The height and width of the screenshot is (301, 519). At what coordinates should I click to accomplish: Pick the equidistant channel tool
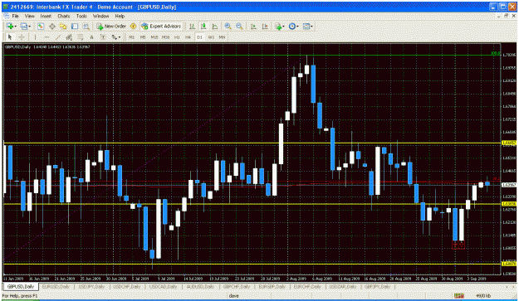tap(69, 37)
